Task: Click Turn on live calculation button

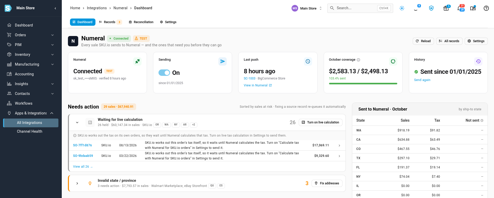Action: tap(321, 122)
